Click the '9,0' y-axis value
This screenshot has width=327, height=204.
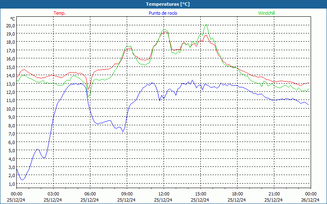pos(12,117)
